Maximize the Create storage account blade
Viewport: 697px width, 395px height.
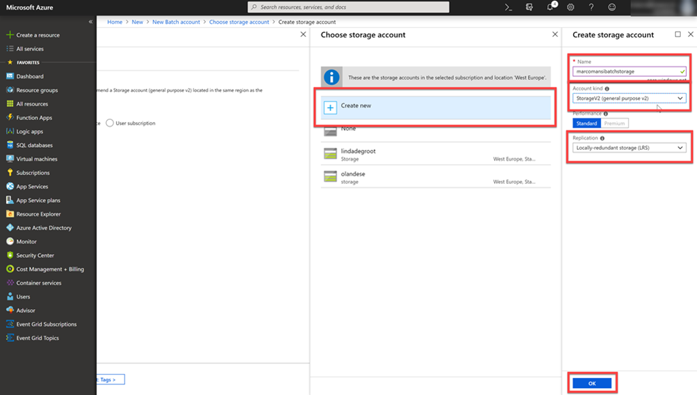point(678,34)
